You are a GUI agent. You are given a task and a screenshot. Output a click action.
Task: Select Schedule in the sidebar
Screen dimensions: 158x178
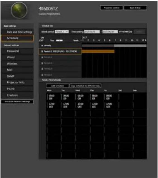(x=17, y=38)
